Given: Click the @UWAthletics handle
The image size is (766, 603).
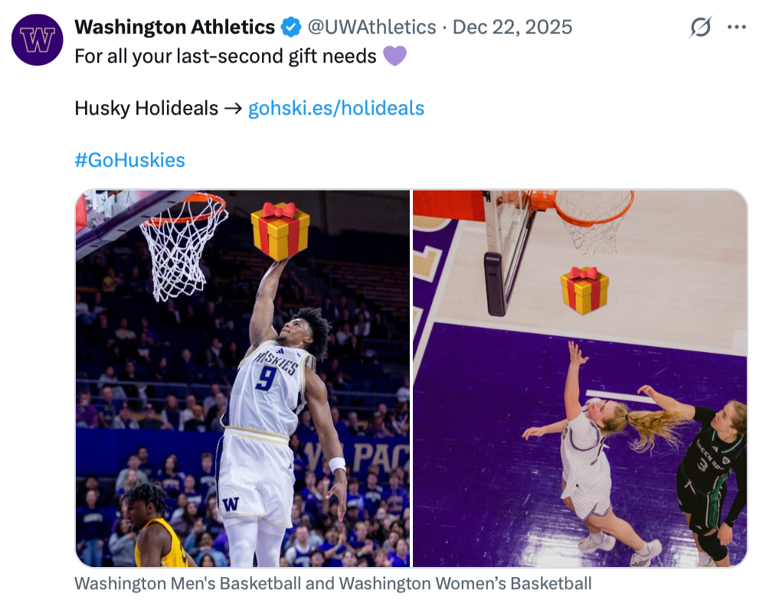Looking at the screenshot, I should (372, 28).
